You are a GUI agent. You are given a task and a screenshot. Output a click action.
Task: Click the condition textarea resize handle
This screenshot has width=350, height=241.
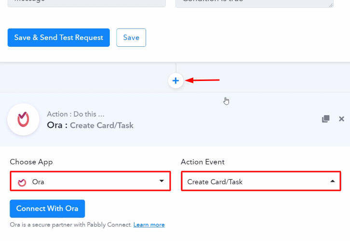(x=331, y=5)
